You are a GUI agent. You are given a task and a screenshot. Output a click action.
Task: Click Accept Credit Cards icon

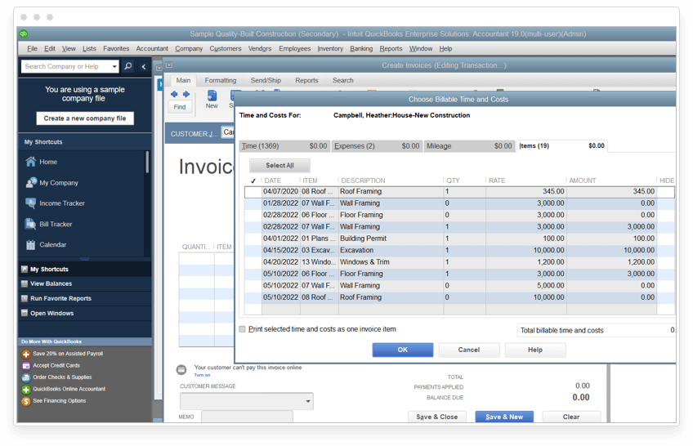[26, 366]
